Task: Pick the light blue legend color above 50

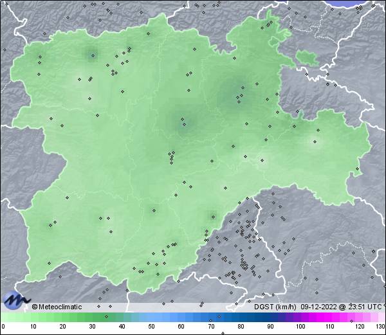Action: point(151,317)
